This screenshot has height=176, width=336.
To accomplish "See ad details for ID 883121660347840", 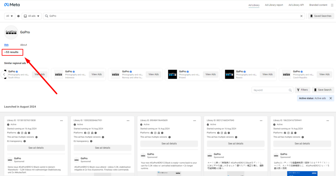I will (x=236, y=144).
